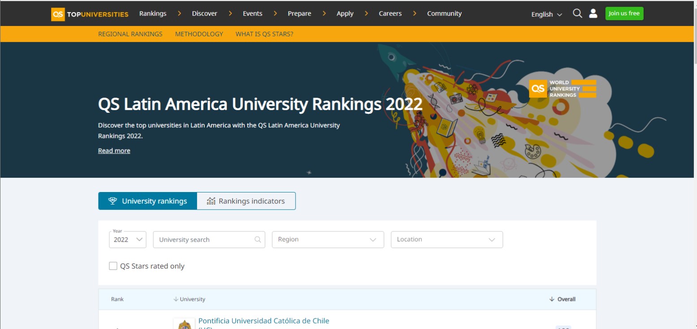Click the sort arrow next to University column
The width and height of the screenshot is (697, 329).
pos(176,299)
